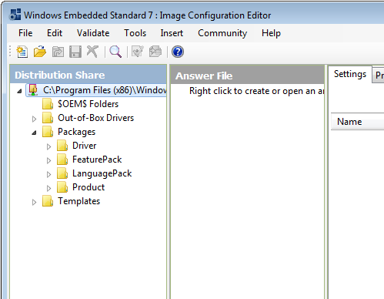Expand the Driver node

(48, 146)
